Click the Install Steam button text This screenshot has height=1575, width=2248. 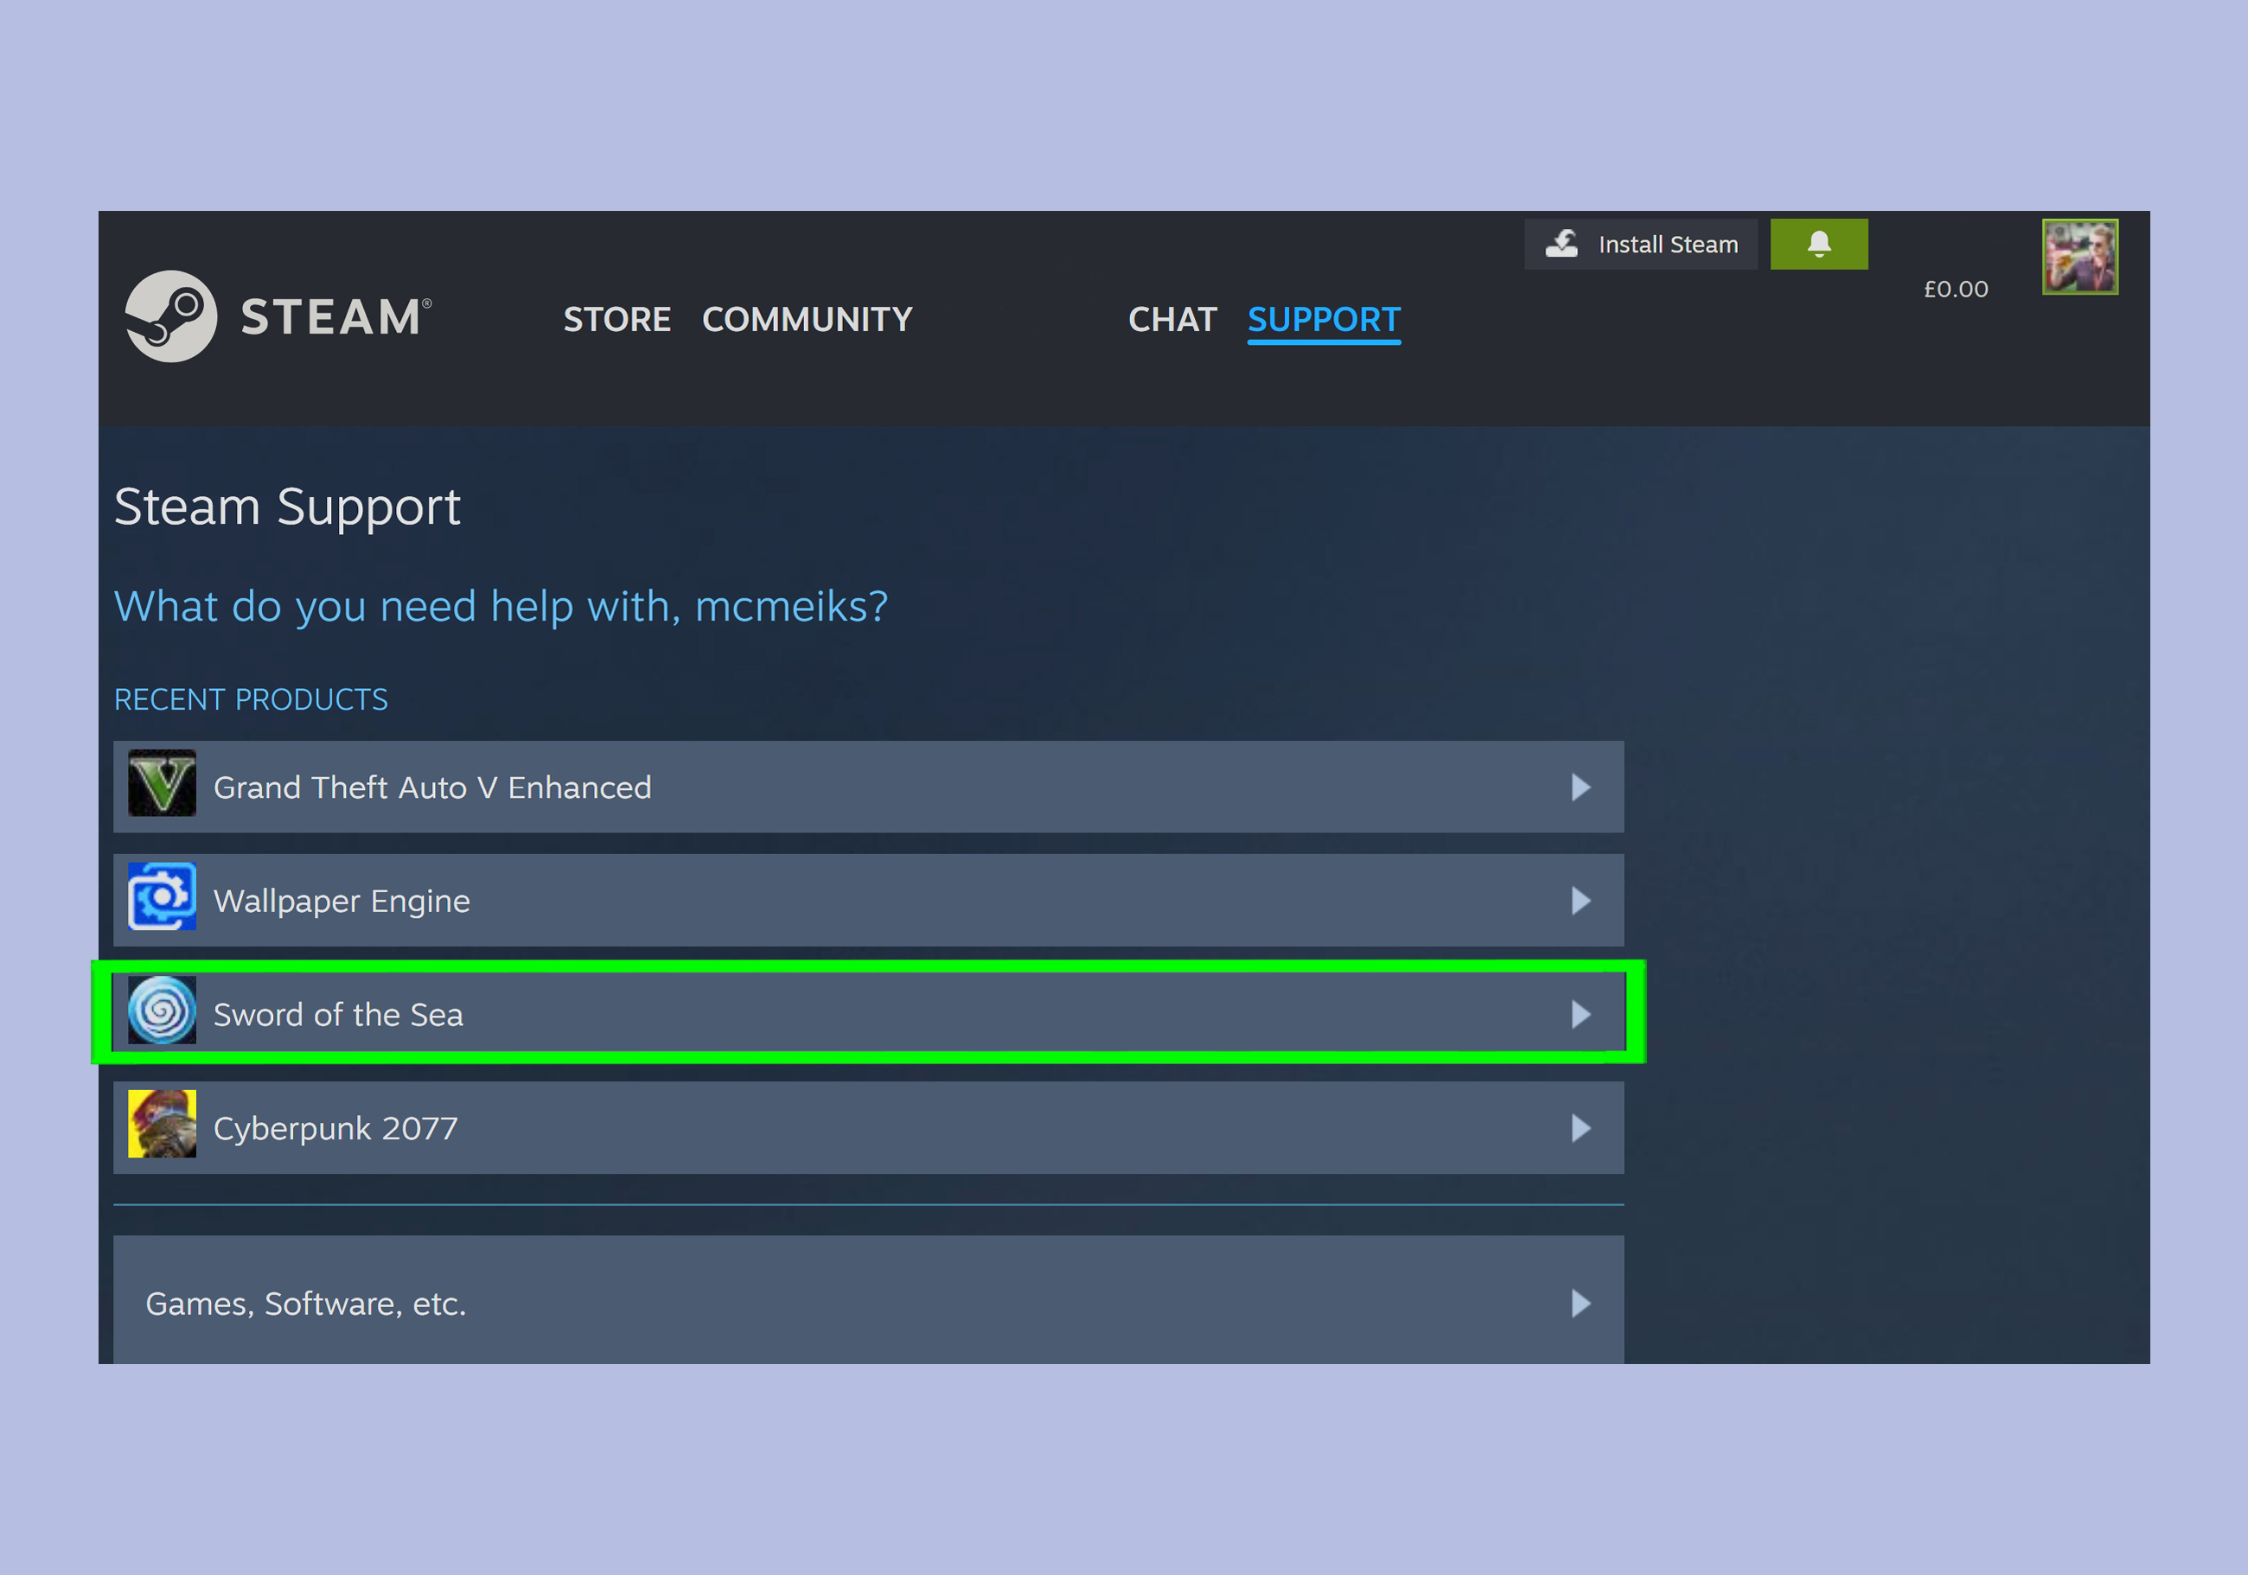coord(1667,245)
